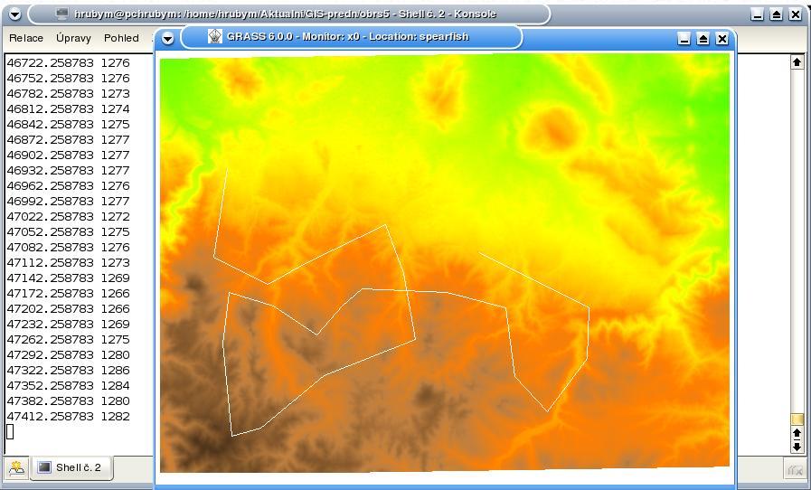Click the New Session icon beside Shell tab
This screenshot has height=490, width=811.
coord(16,467)
